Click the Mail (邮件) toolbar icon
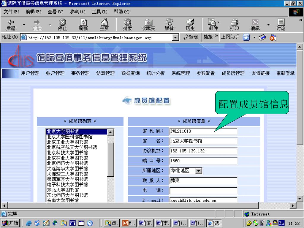Viewport: 304px width, 228px height. (x=213, y=25)
